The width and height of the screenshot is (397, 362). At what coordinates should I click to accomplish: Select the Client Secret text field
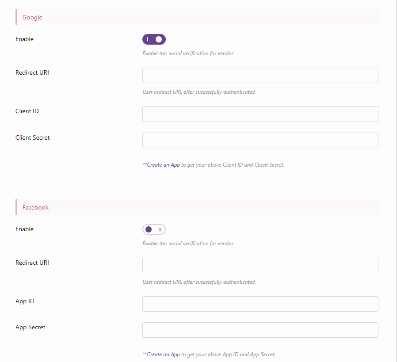pyautogui.click(x=260, y=141)
